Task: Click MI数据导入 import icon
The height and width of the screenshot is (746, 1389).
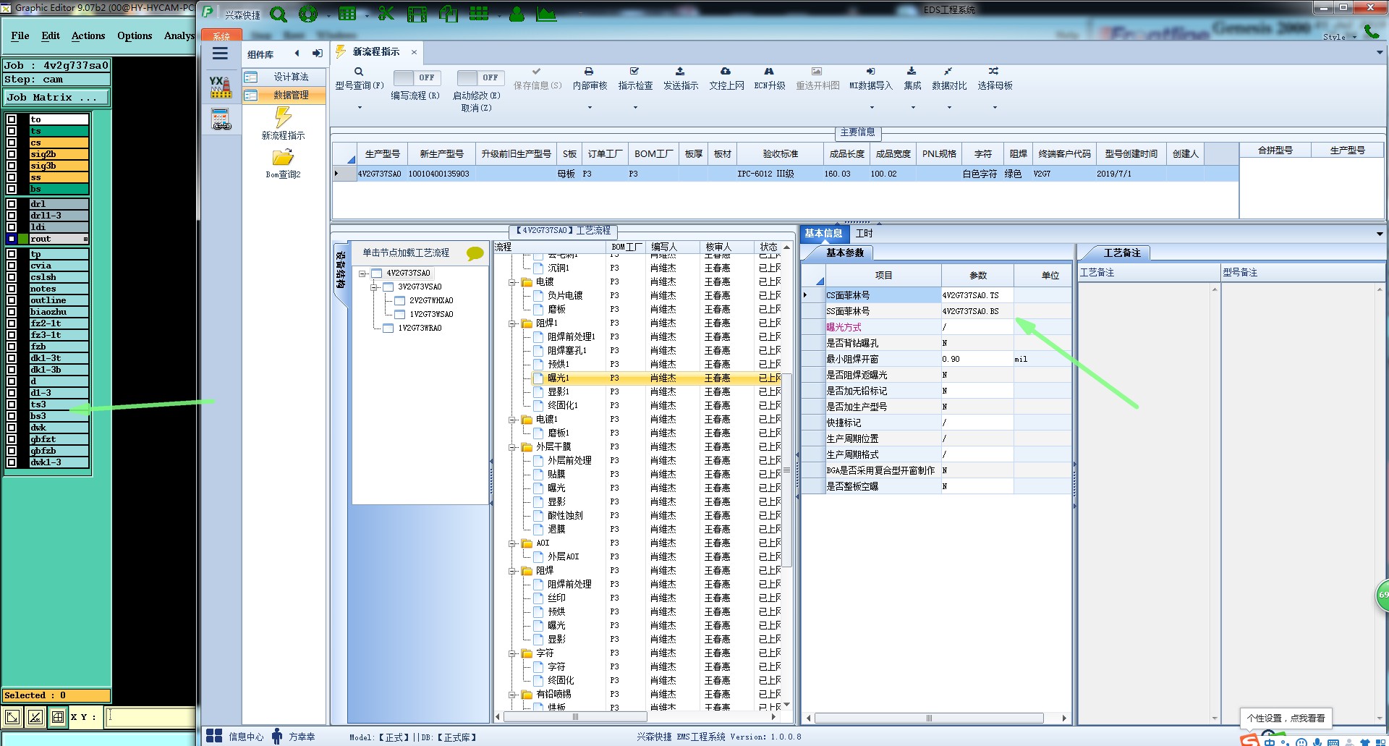Action: click(871, 72)
